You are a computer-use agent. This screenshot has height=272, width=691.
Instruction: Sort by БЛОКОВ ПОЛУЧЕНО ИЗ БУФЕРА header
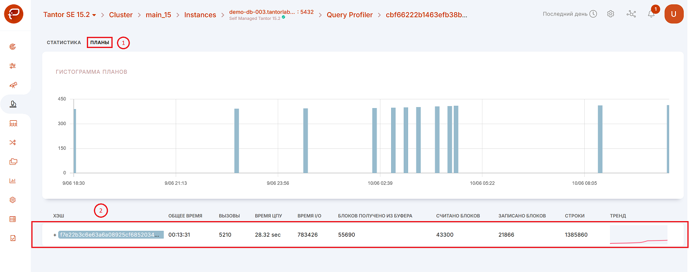click(x=375, y=216)
